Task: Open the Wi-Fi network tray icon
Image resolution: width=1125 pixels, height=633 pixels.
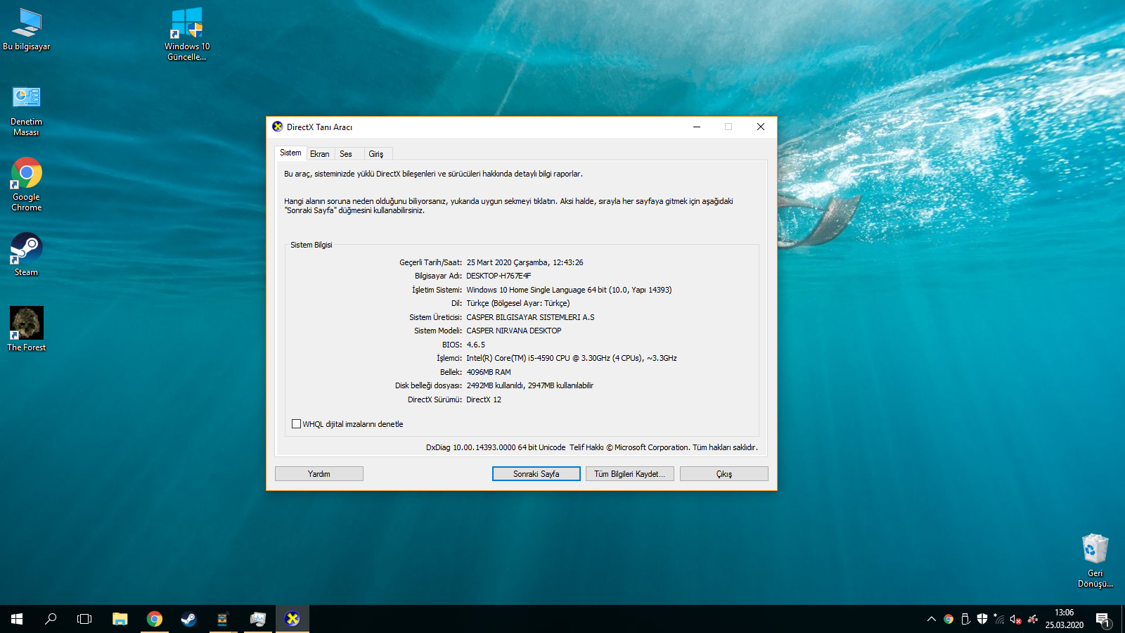Action: click(999, 619)
